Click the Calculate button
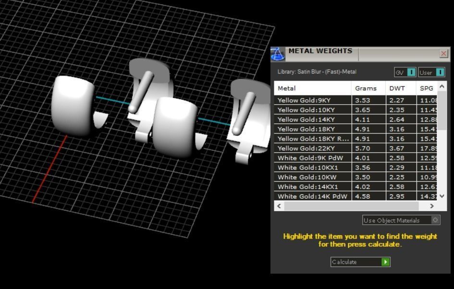The width and height of the screenshot is (454, 289). (x=360, y=262)
